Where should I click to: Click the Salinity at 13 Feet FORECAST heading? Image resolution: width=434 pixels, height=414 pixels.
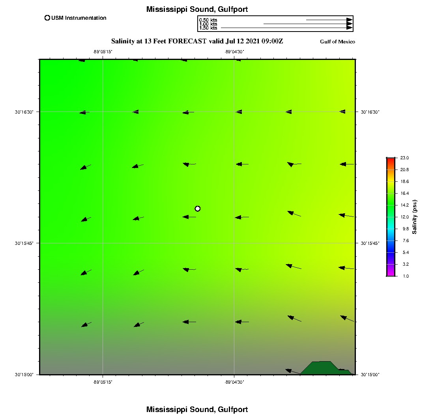197,41
